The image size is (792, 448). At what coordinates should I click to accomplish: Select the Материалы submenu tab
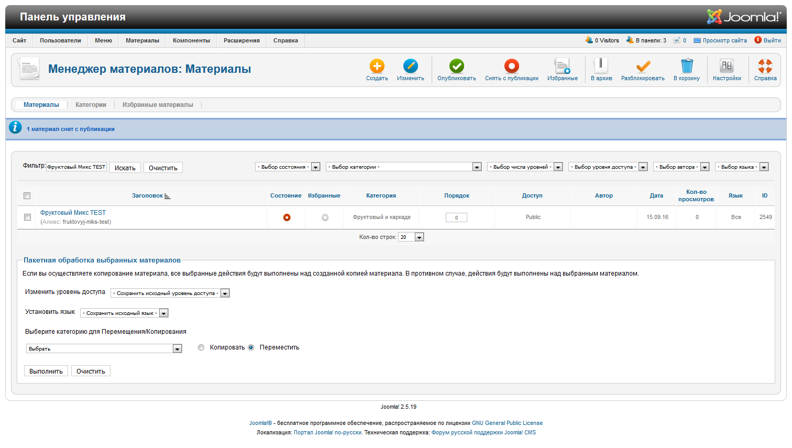(41, 105)
